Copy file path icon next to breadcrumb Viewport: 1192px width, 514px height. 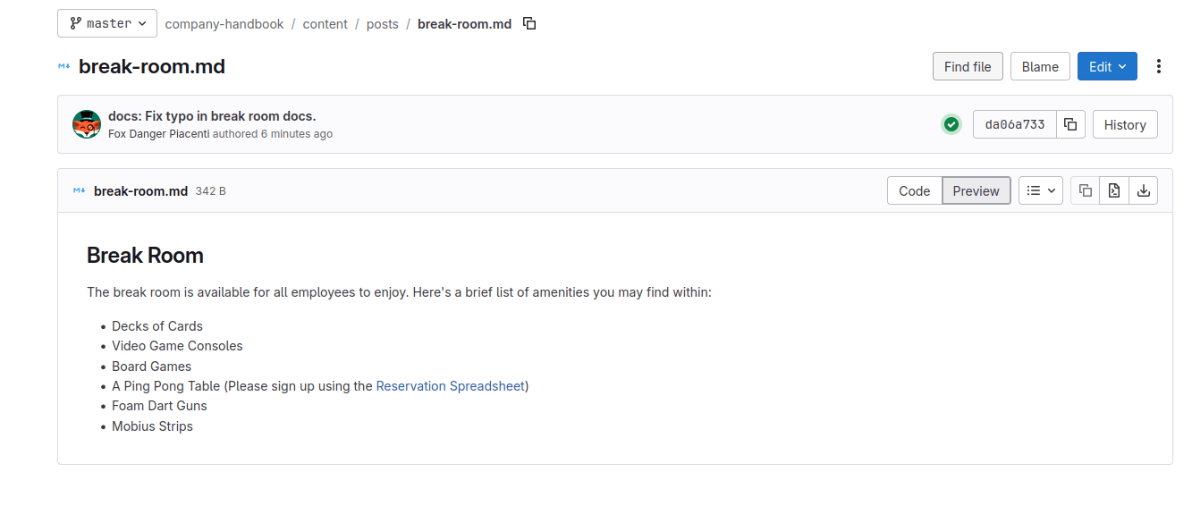coord(529,24)
